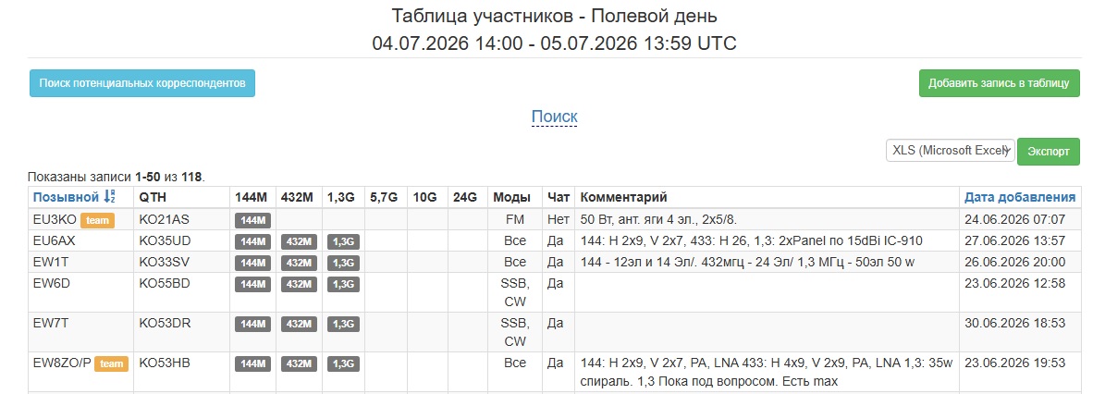Click Добавить запись в таблицу button
The width and height of the screenshot is (1093, 394).
999,83
